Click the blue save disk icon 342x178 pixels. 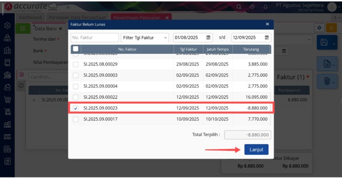click(324, 42)
